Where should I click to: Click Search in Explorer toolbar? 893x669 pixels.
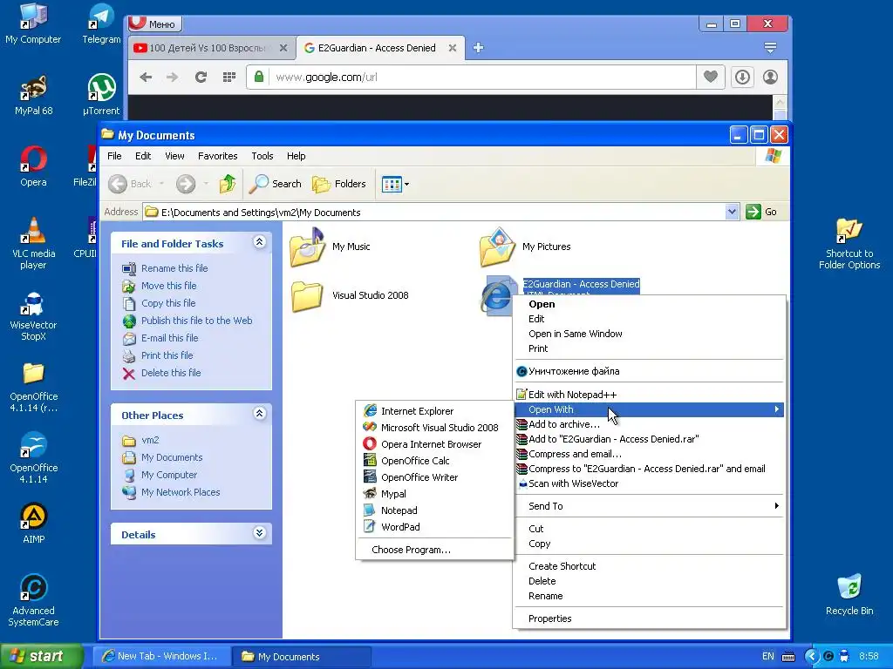[275, 184]
